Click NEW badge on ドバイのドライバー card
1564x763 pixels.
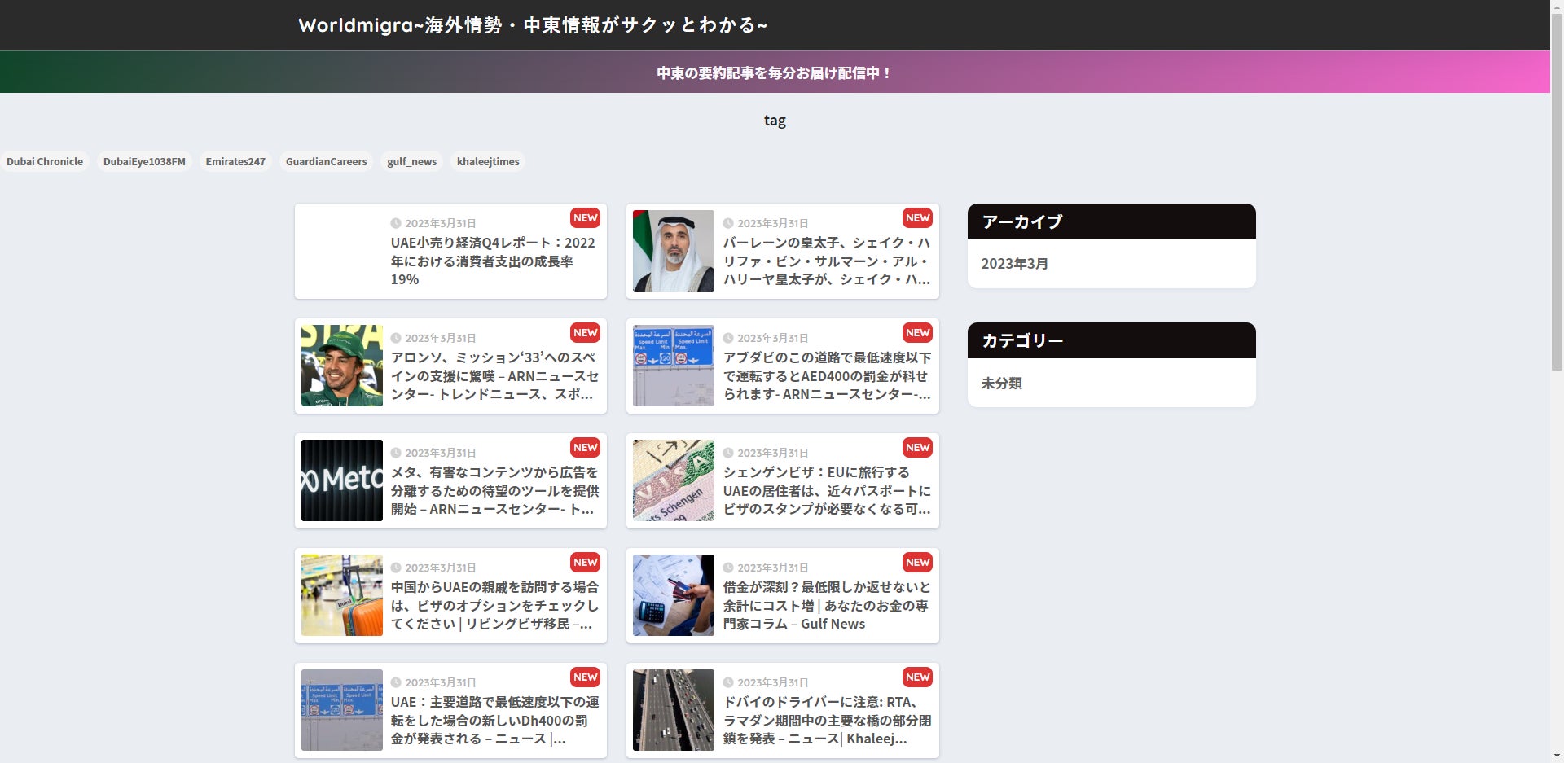(x=917, y=677)
